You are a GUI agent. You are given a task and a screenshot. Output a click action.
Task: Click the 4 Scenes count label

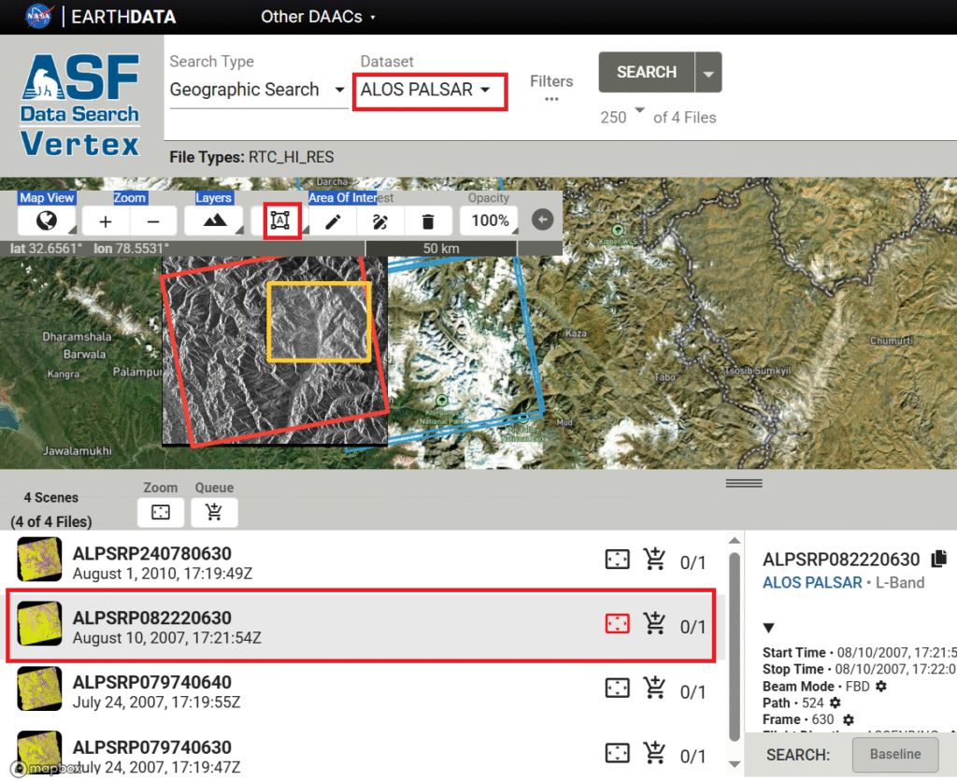tap(51, 497)
